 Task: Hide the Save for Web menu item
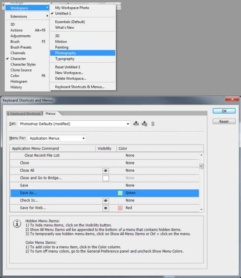point(106,208)
